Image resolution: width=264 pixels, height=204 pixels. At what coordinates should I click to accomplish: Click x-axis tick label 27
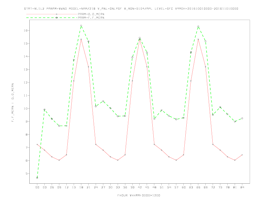pos(103,187)
